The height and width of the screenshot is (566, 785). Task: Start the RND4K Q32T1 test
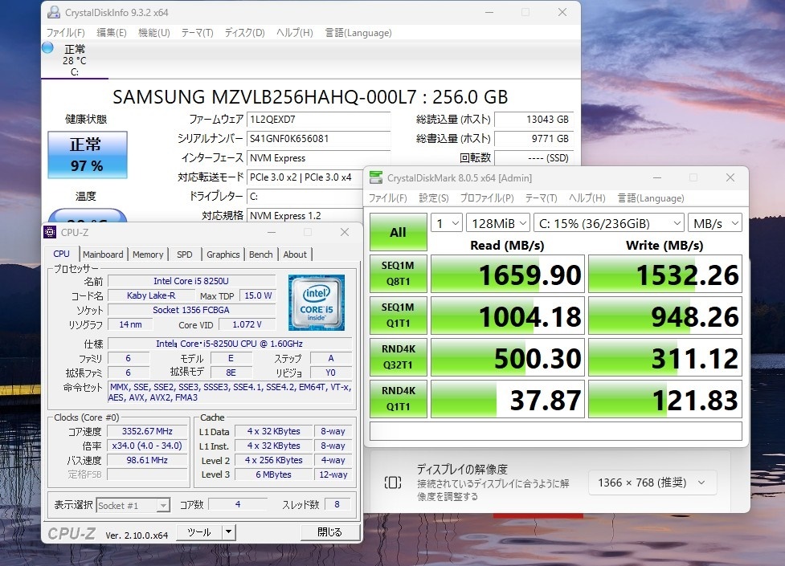(x=398, y=357)
